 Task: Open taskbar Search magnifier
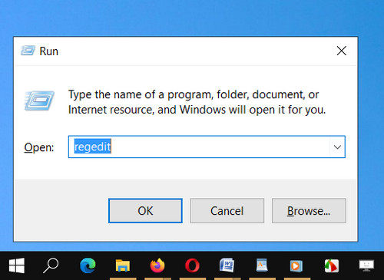51,265
